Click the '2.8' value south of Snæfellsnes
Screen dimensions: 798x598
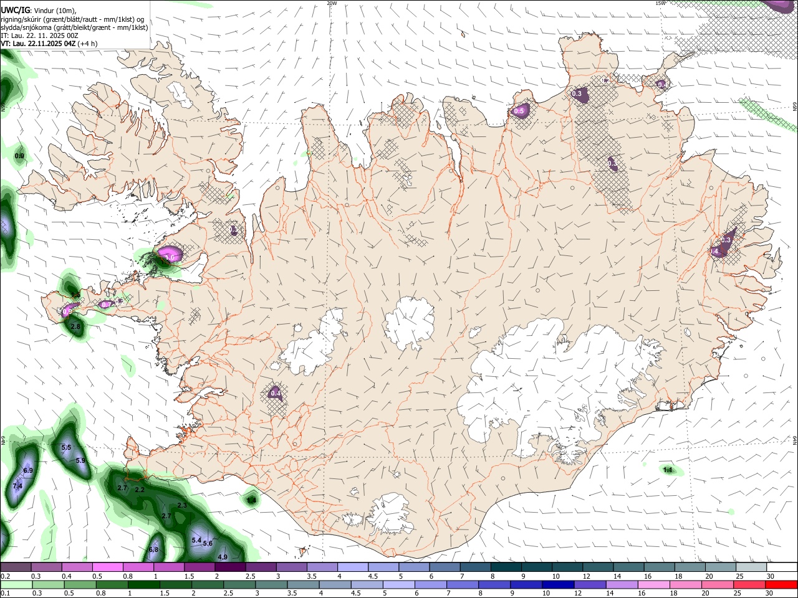[x=76, y=327]
